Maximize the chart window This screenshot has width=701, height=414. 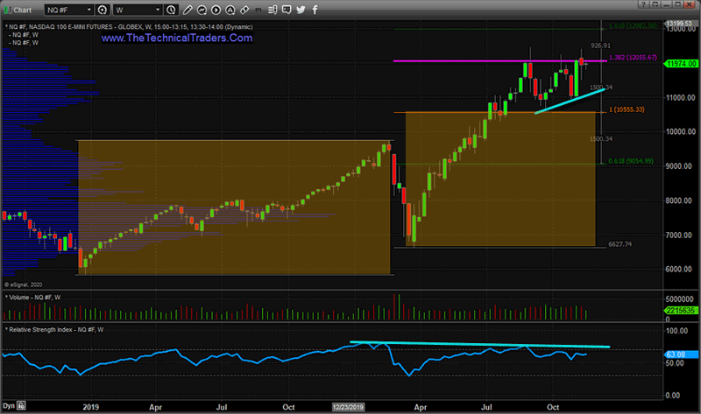click(677, 4)
